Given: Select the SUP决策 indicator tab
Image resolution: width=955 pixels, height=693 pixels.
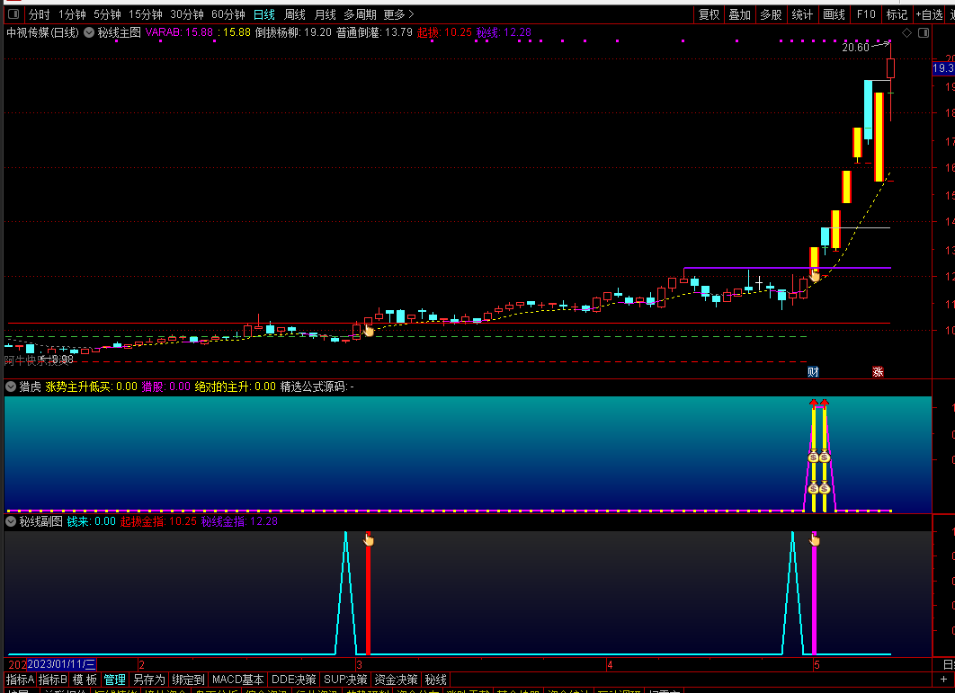Looking at the screenshot, I should pos(345,679).
